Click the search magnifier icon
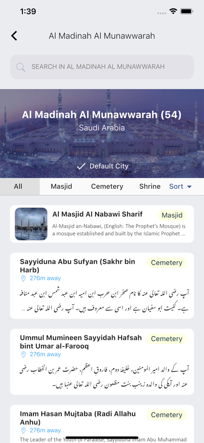Image resolution: width=204 pixels, height=443 pixels. [21, 67]
